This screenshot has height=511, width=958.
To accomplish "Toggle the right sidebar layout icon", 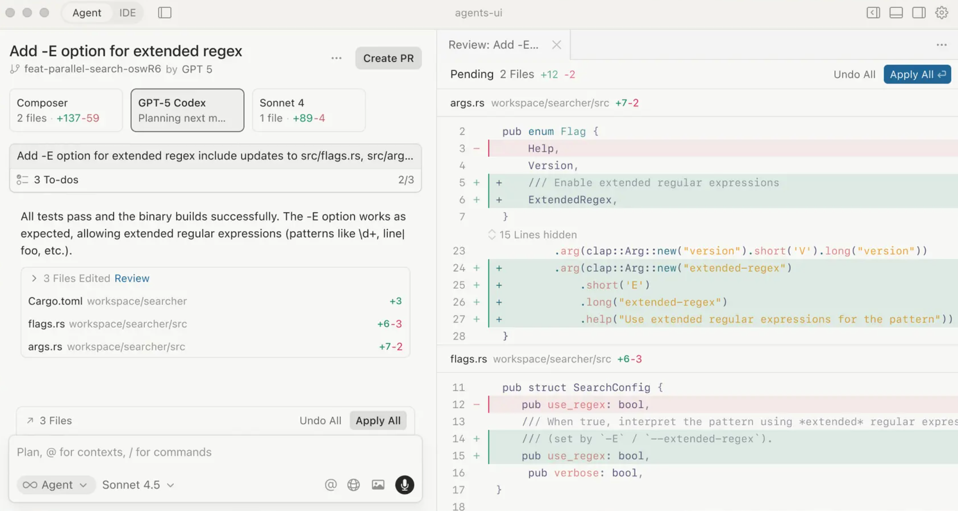I will pos(919,13).
